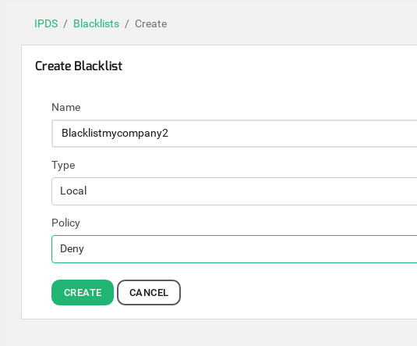417x346 pixels.
Task: Click the Deny value in Policy
Action: click(72, 248)
